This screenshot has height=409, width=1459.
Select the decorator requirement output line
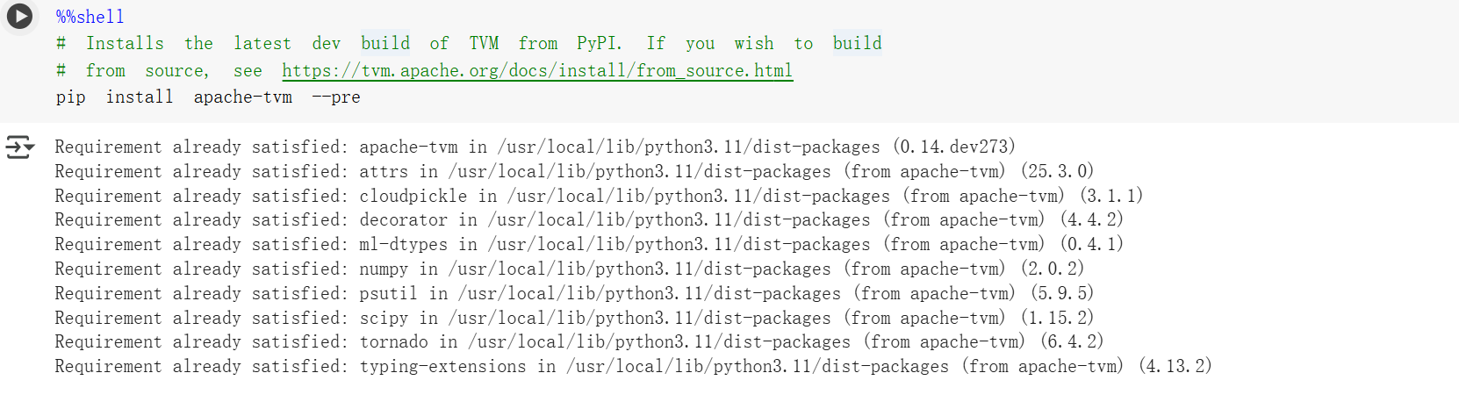(589, 219)
